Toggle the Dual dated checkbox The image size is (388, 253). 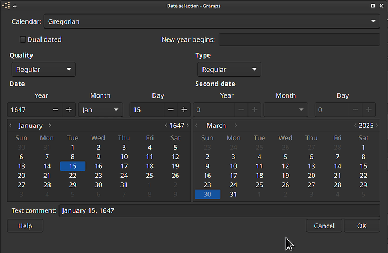point(22,39)
